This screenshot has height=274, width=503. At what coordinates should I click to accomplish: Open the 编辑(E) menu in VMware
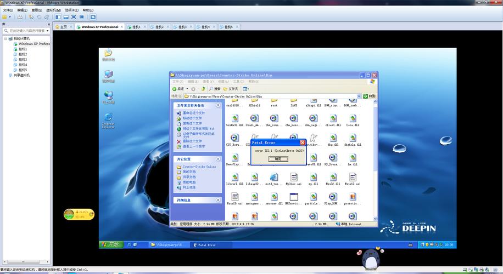[x=22, y=10]
